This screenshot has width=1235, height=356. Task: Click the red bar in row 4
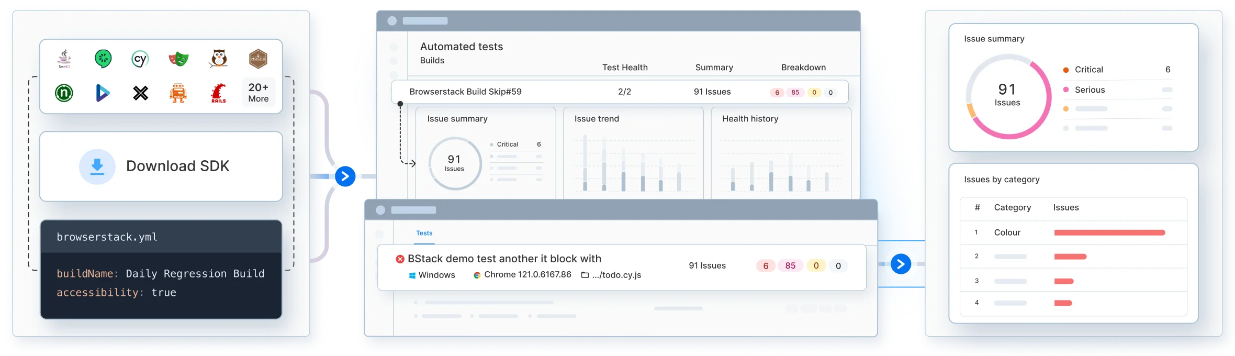point(1063,303)
